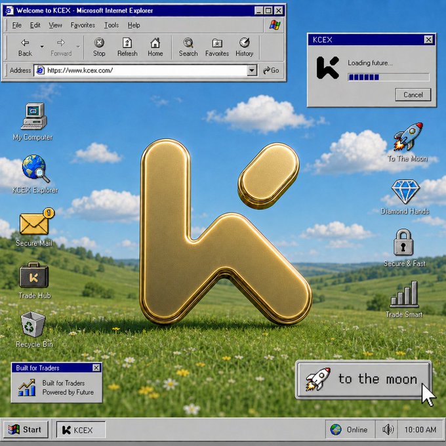Go back using the Back toolbar button
Image resolution: width=446 pixels, height=446 pixels.
click(x=25, y=47)
